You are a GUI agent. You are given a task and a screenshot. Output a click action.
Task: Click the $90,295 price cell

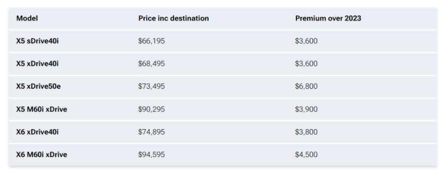151,109
